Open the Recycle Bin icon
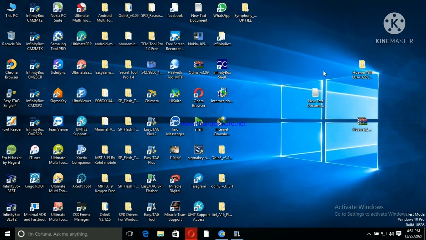426x240 pixels. point(11,39)
